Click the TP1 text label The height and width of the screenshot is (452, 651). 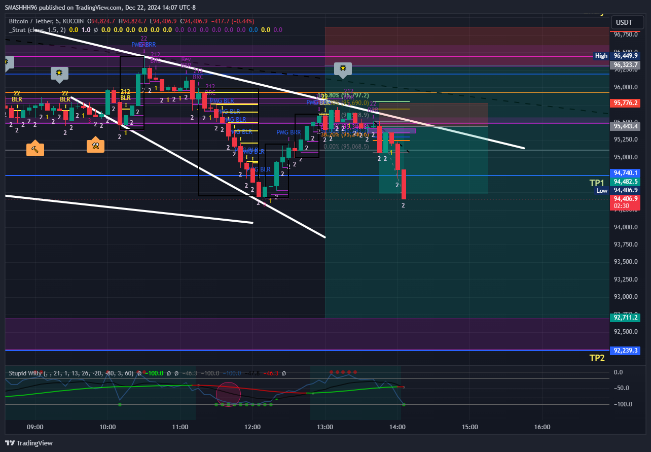[x=597, y=183]
